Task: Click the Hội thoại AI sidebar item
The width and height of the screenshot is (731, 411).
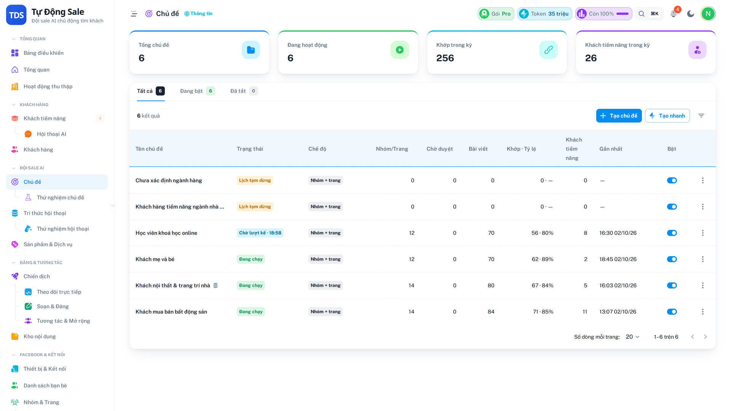Action: [x=51, y=134]
